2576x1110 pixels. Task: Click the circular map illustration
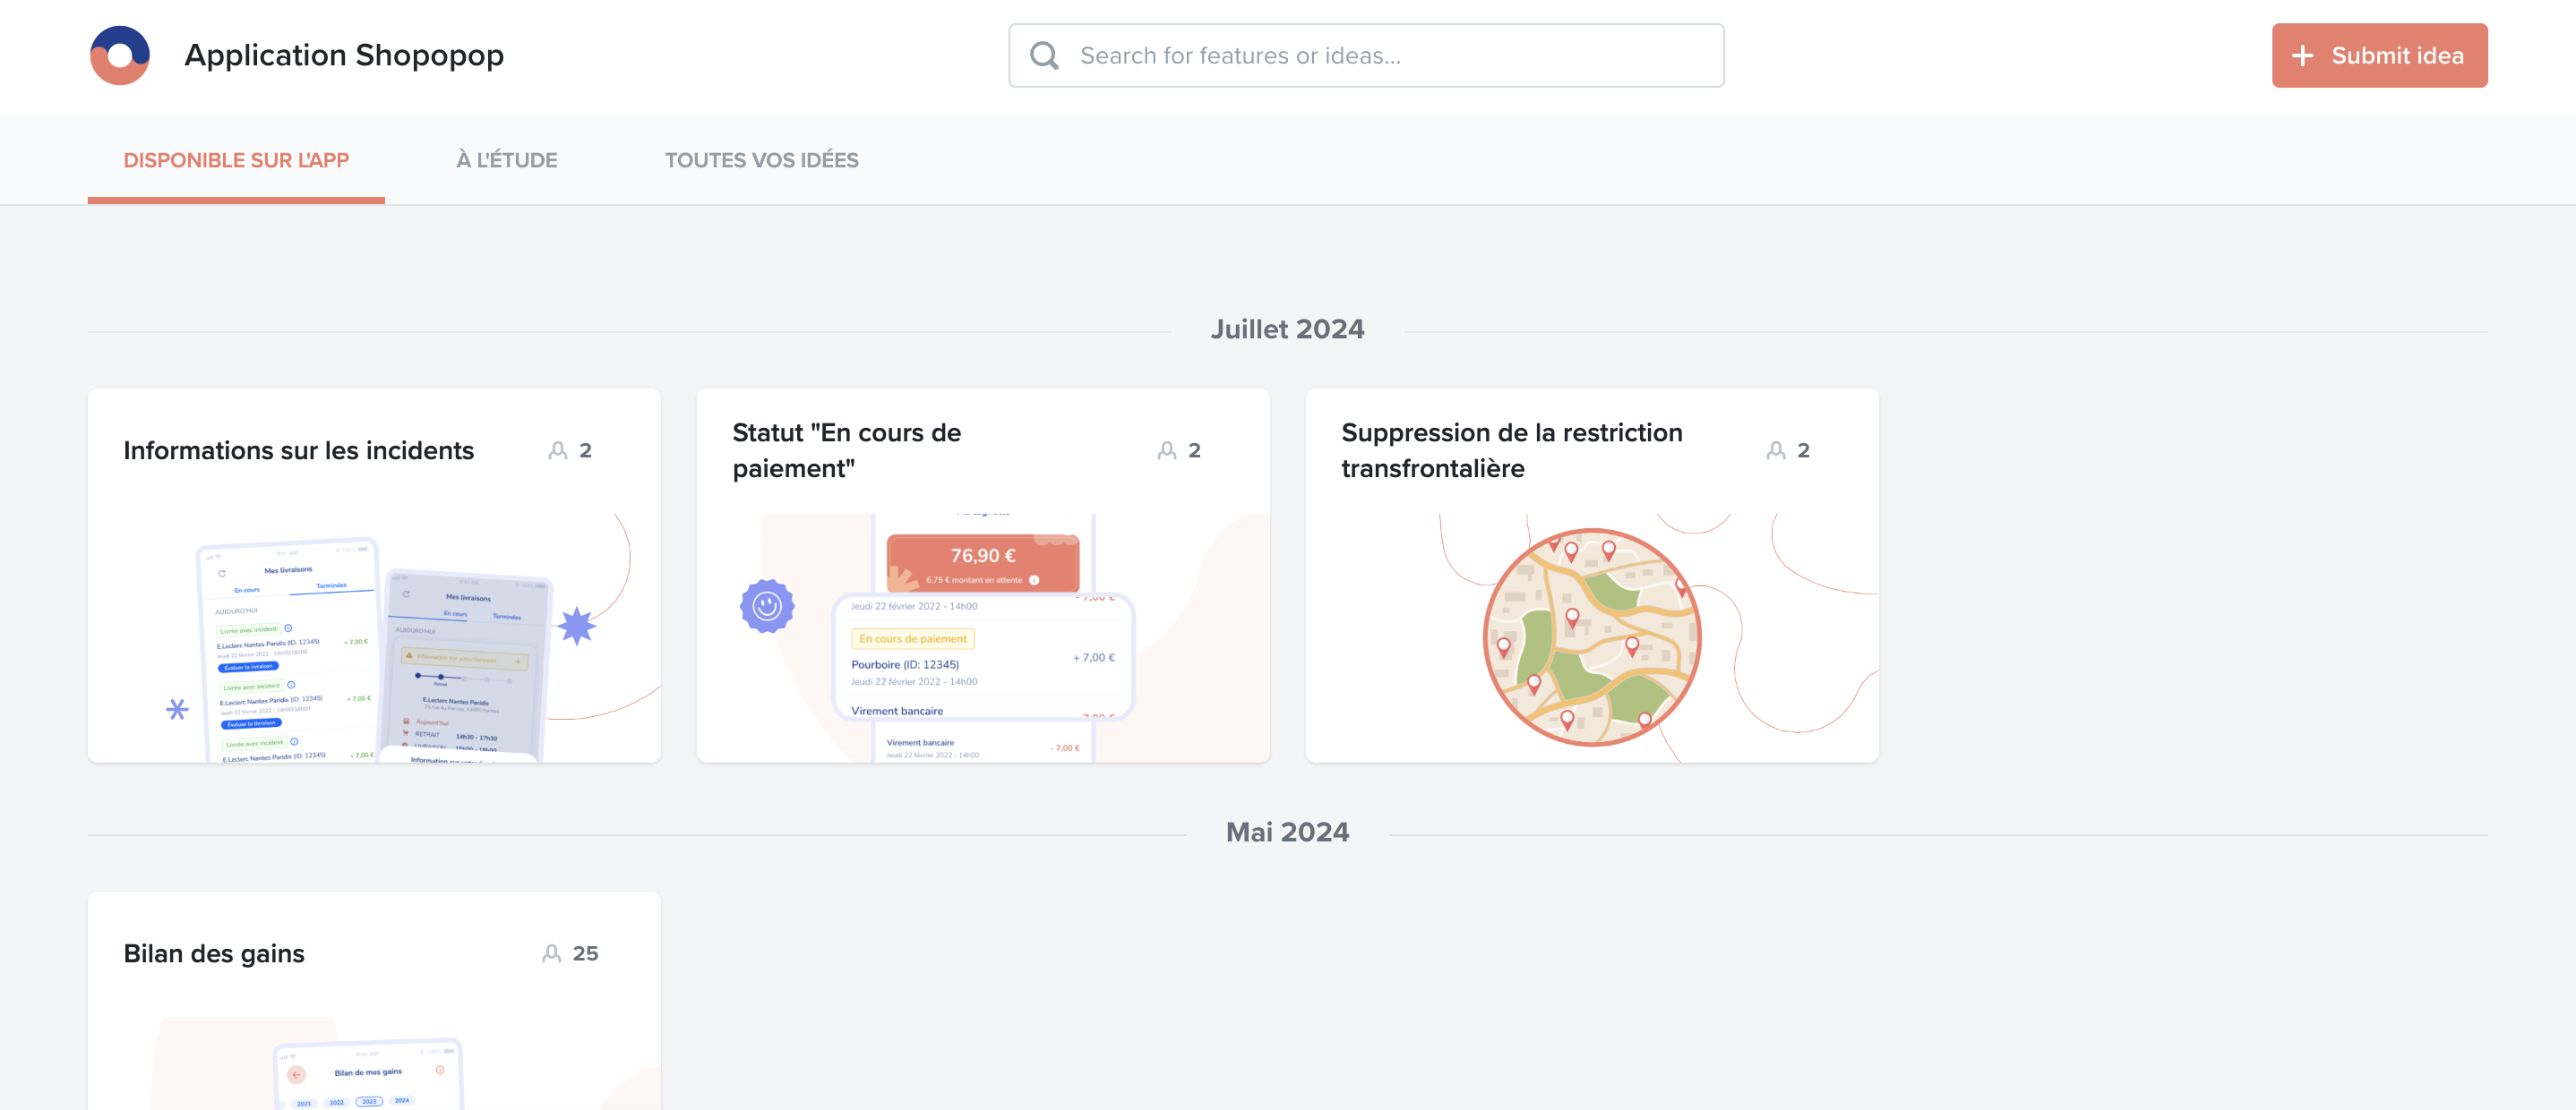tap(1592, 638)
